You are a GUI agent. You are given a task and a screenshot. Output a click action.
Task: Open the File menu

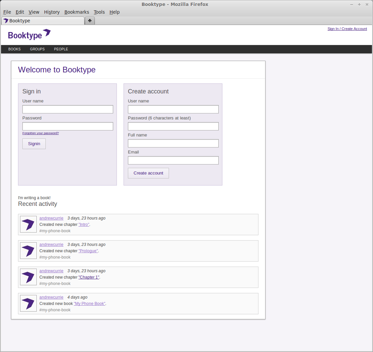(x=7, y=12)
